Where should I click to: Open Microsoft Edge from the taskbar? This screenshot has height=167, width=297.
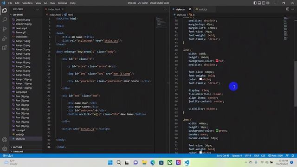pyautogui.click(x=153, y=162)
